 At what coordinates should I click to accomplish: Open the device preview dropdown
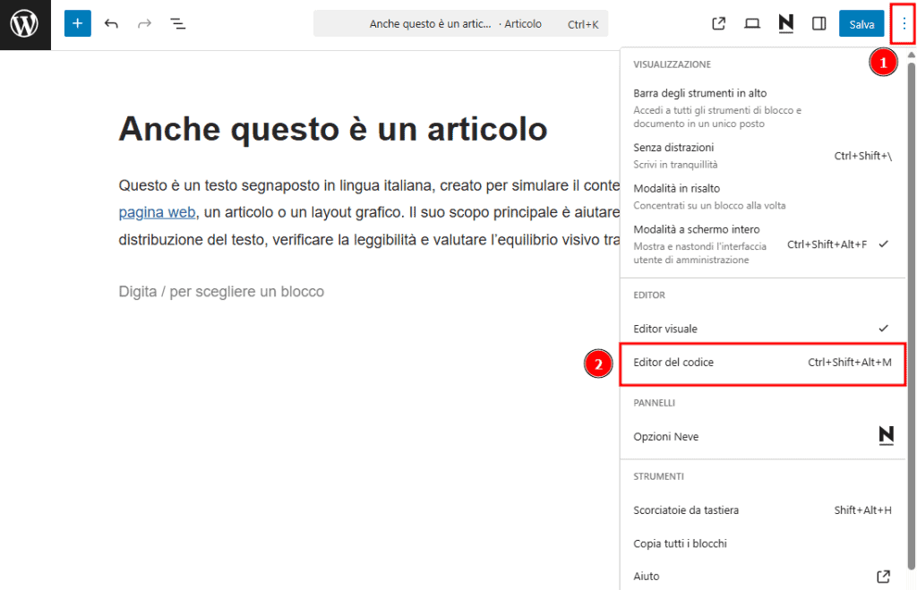point(752,23)
